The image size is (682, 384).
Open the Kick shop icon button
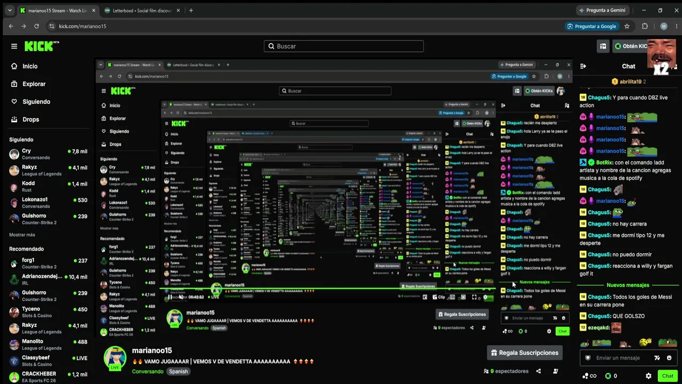point(603,46)
